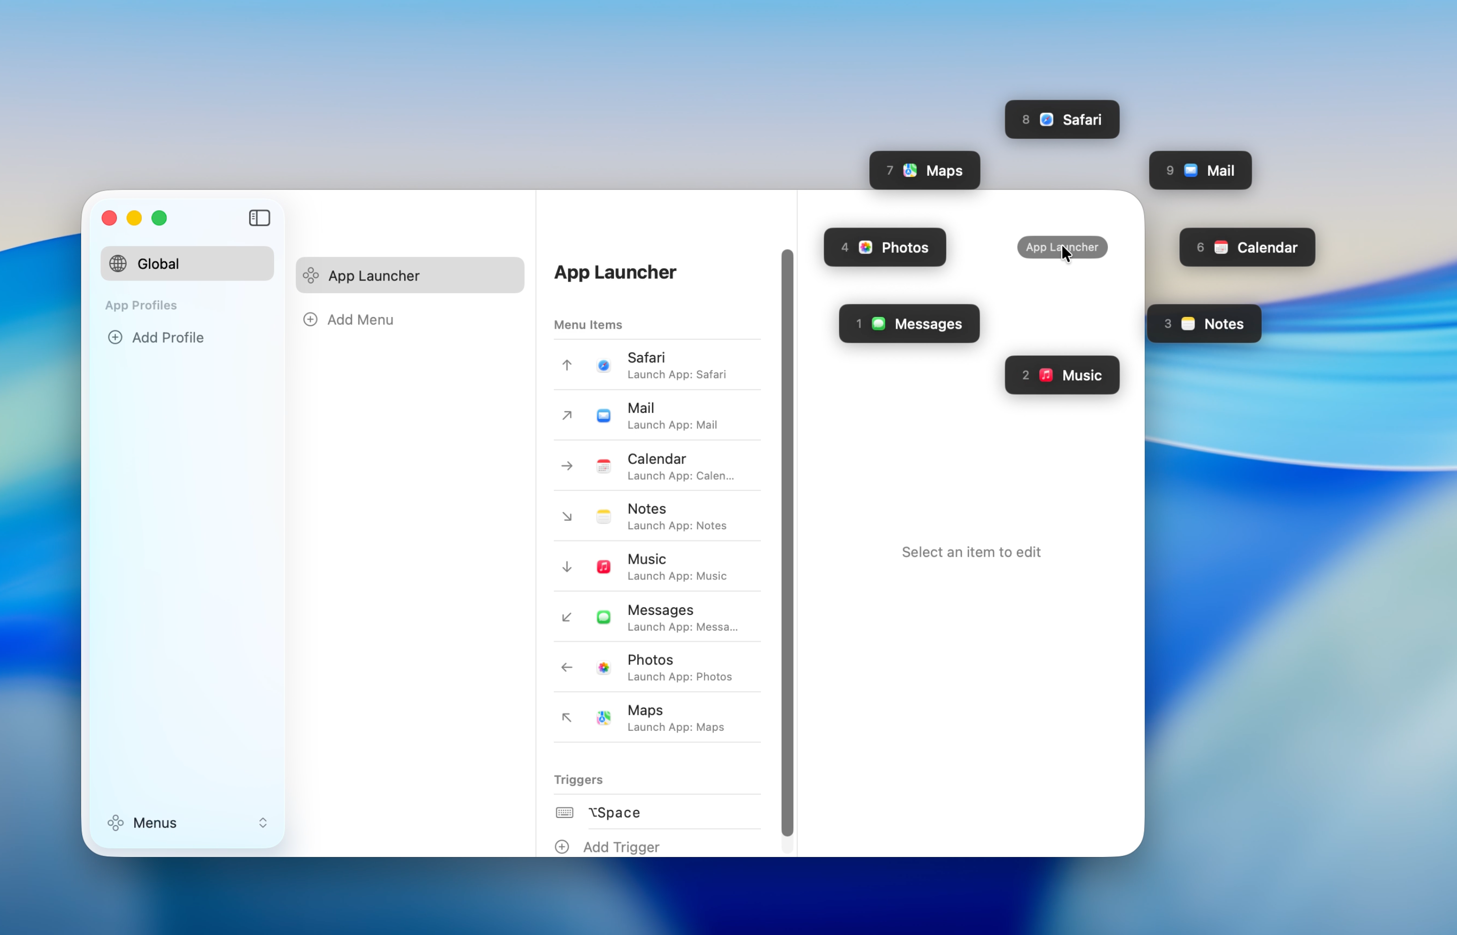Click the gamepad icon beside App Launcher
Screen dimensions: 1457x935
[310, 275]
